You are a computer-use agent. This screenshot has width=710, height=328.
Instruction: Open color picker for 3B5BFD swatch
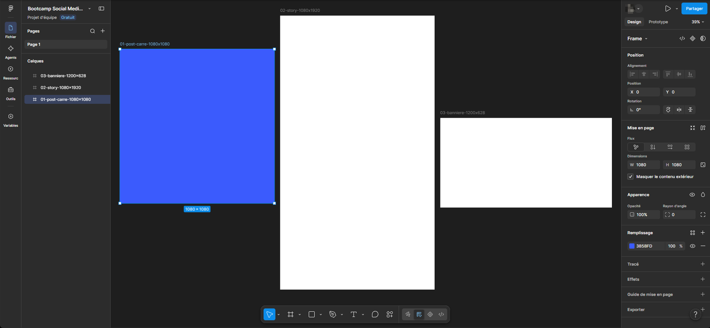pyautogui.click(x=632, y=246)
